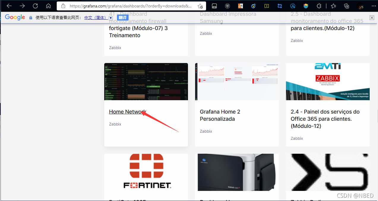Open the Dashboard Impressora Samsung title
The height and width of the screenshot is (201, 378).
[228, 18]
